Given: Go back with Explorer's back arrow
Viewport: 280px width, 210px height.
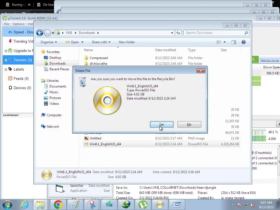Looking at the screenshot, I should tap(40, 33).
